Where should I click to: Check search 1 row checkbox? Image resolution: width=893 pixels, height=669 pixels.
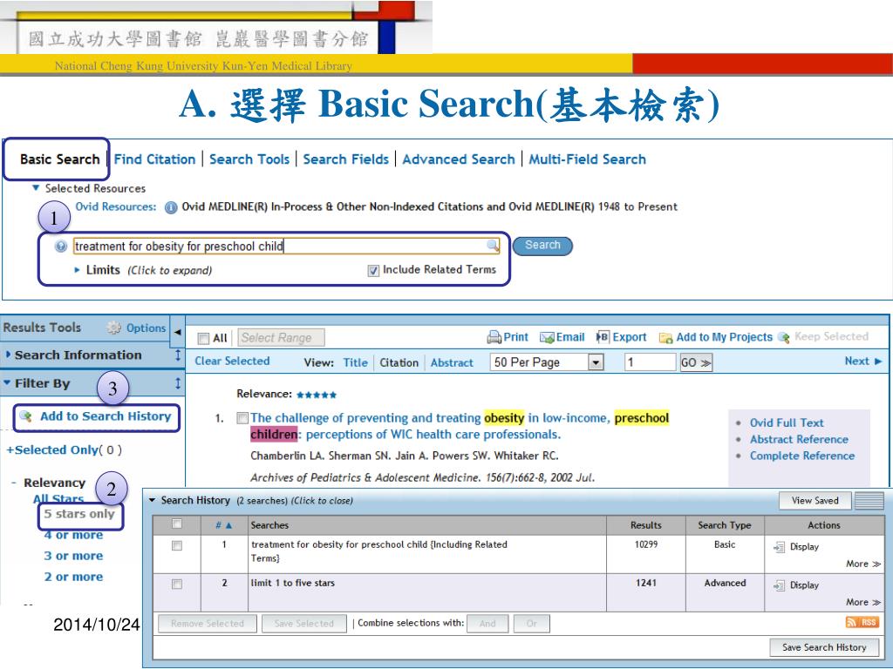(x=177, y=545)
